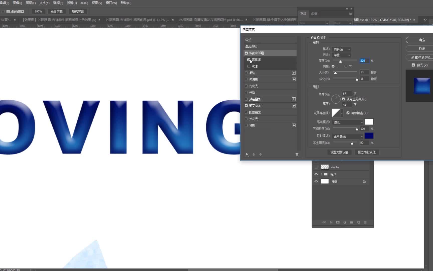
Task: Close the 效果图 jpg document tab
Action: (99, 20)
